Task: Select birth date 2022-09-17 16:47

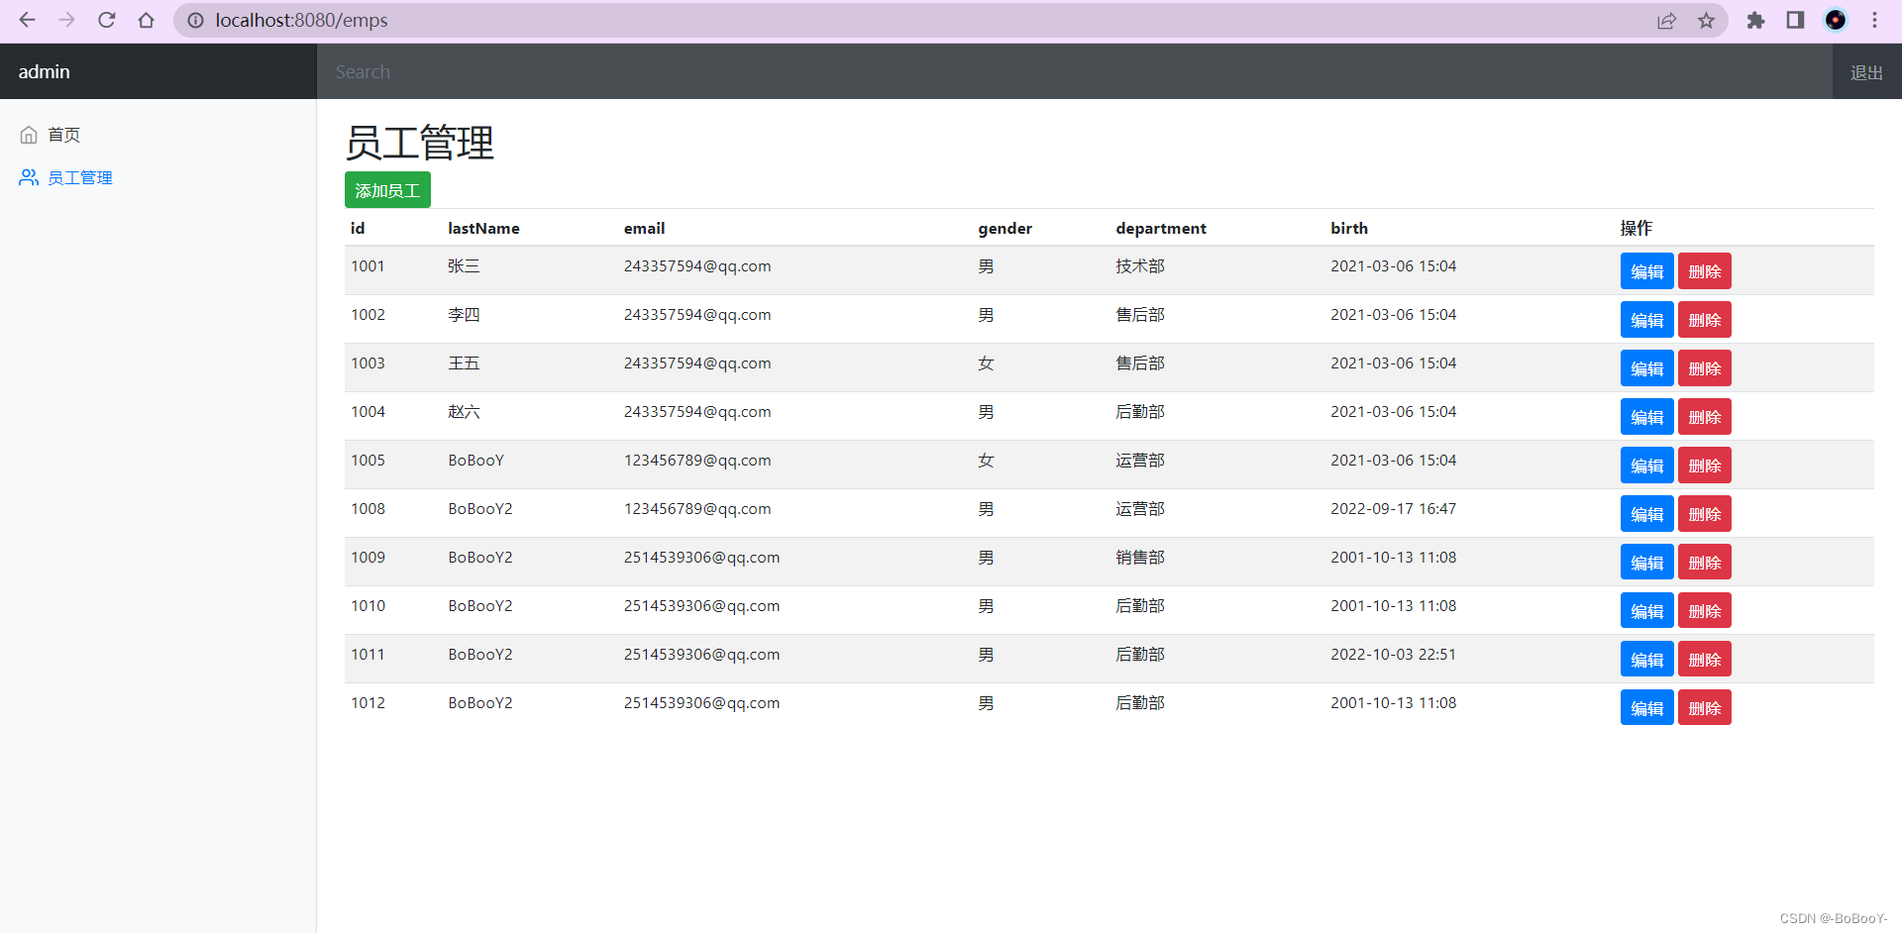Action: point(1393,508)
